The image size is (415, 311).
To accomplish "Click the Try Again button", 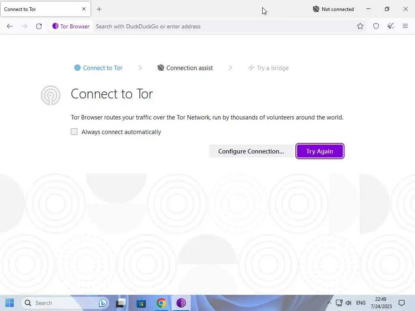I will pyautogui.click(x=320, y=151).
